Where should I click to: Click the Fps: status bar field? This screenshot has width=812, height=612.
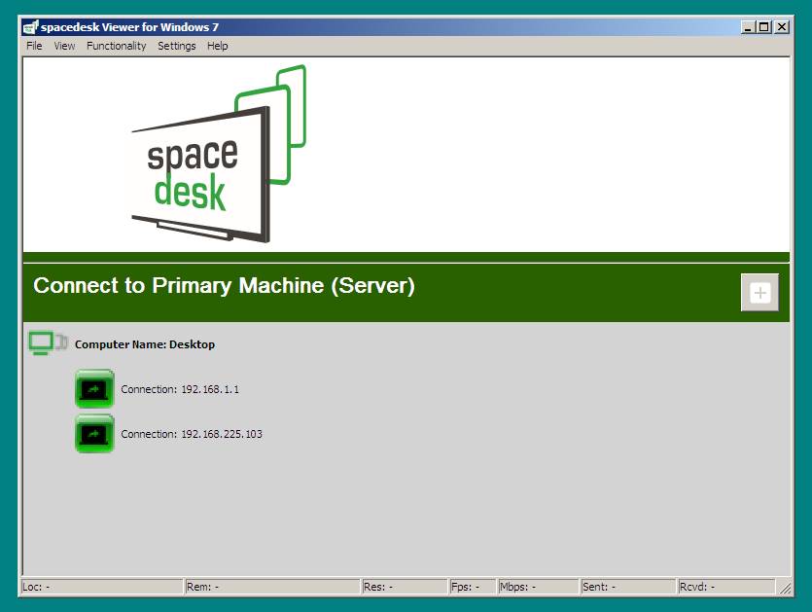[473, 587]
